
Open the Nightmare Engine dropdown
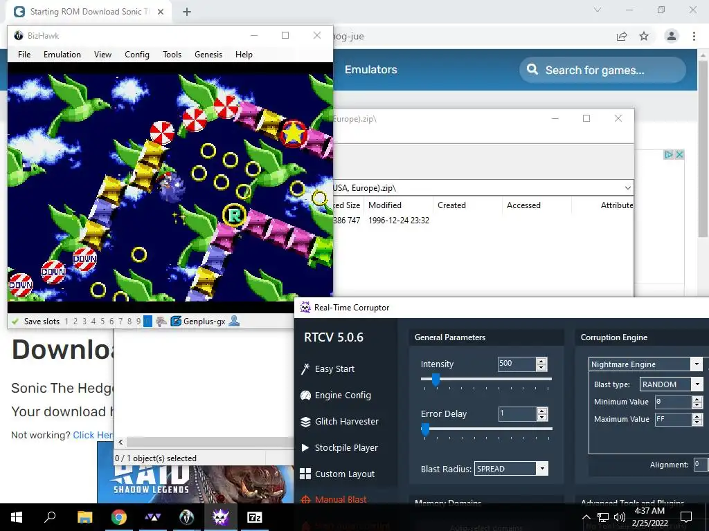coord(697,364)
